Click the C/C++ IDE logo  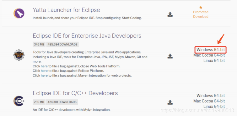click(19, 101)
